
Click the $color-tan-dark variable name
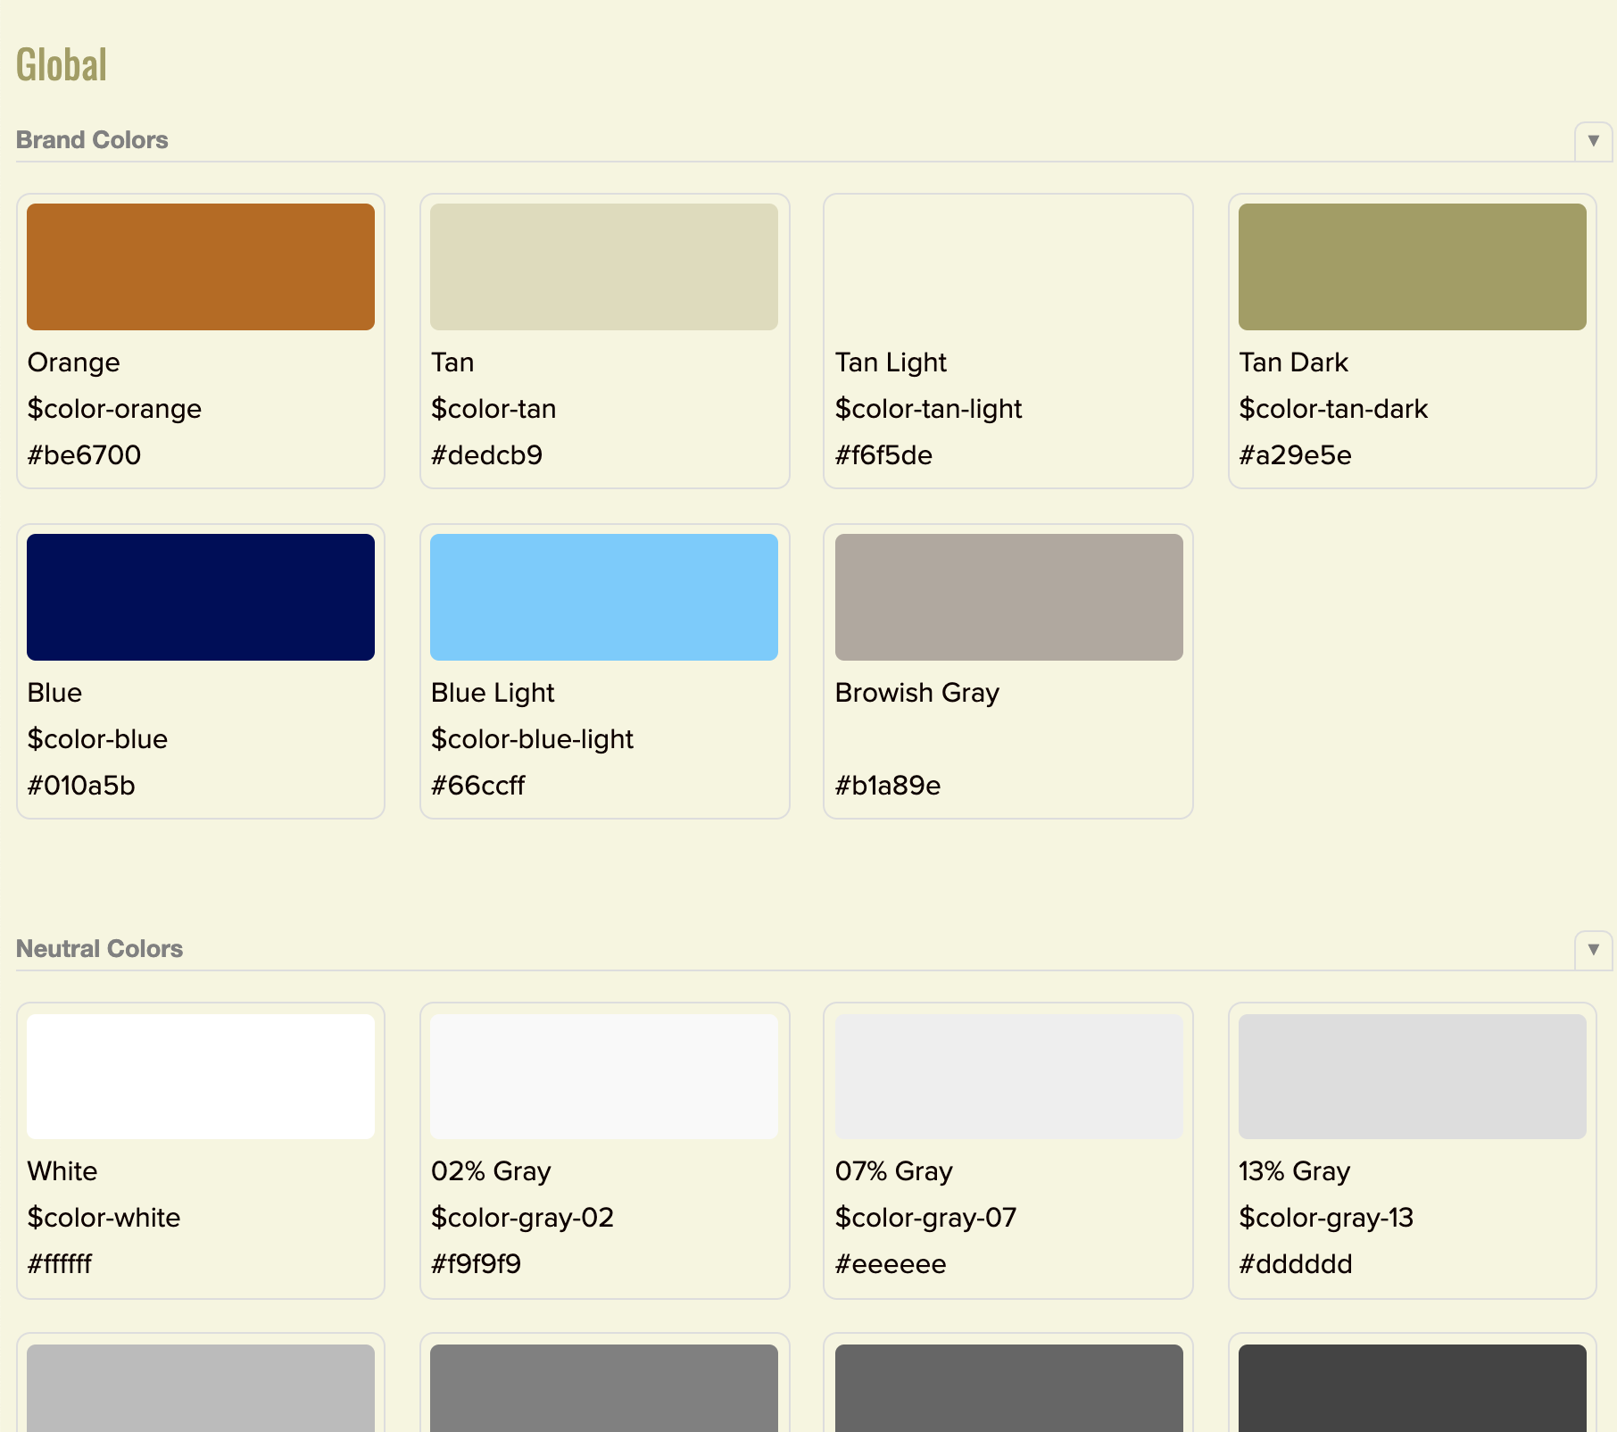click(1333, 409)
